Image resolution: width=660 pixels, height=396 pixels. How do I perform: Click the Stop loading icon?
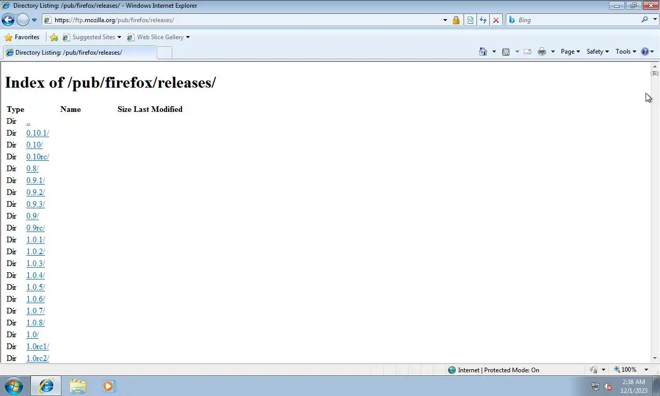click(x=496, y=20)
